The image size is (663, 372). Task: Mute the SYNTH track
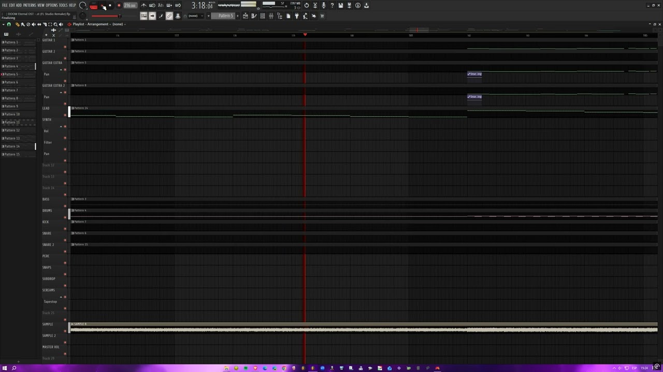[65, 126]
